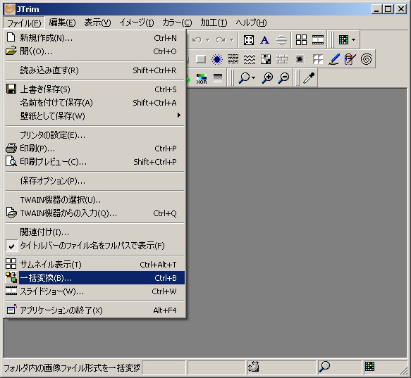Click the filmstrip slideshow toolbar icon

point(318,40)
